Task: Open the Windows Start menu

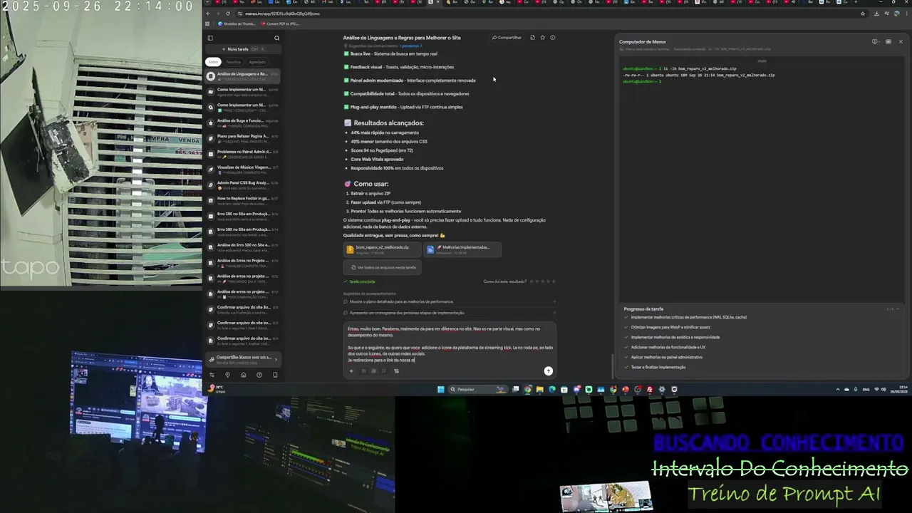Action: pos(440,389)
